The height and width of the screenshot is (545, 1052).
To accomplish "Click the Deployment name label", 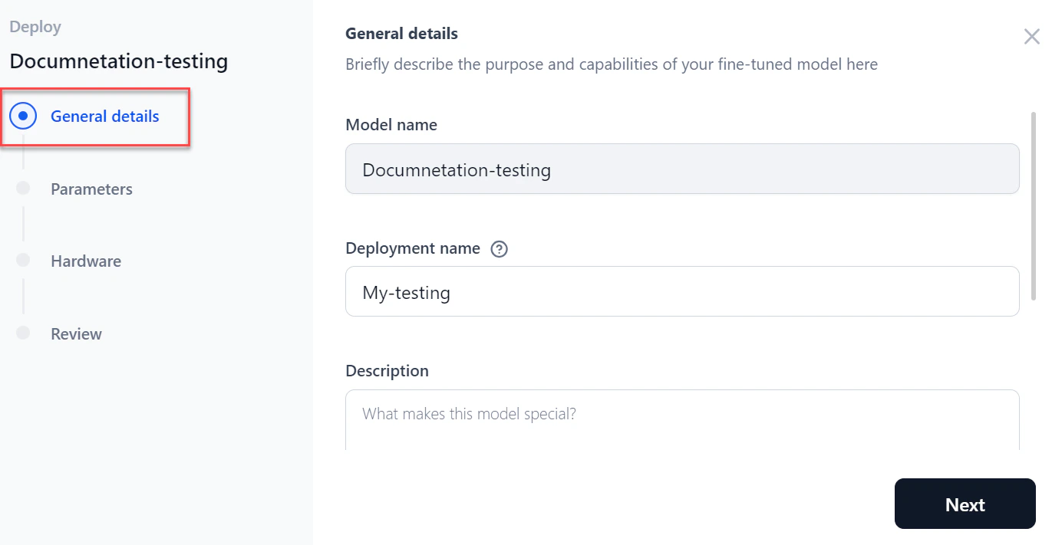I will coord(413,248).
